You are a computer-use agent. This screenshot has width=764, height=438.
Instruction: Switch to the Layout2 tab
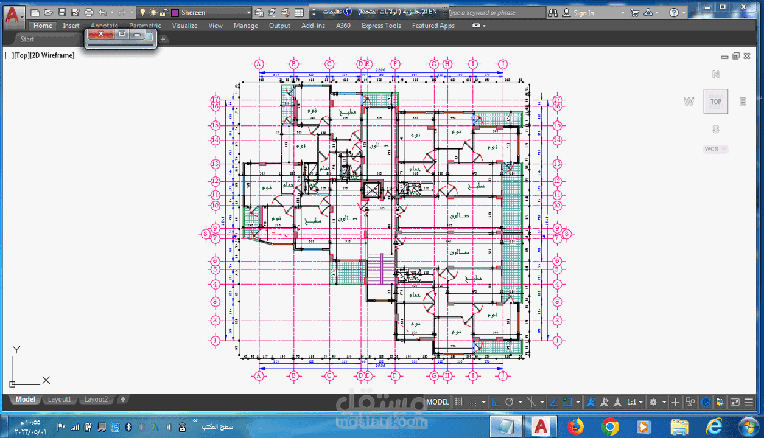click(x=96, y=400)
